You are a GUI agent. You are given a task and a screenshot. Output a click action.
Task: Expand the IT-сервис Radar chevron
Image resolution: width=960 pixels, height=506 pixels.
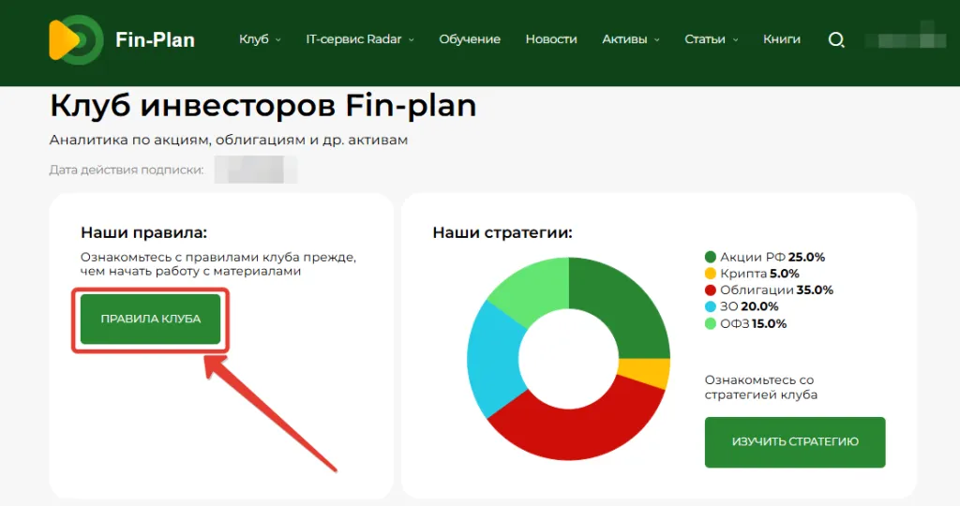click(x=412, y=39)
